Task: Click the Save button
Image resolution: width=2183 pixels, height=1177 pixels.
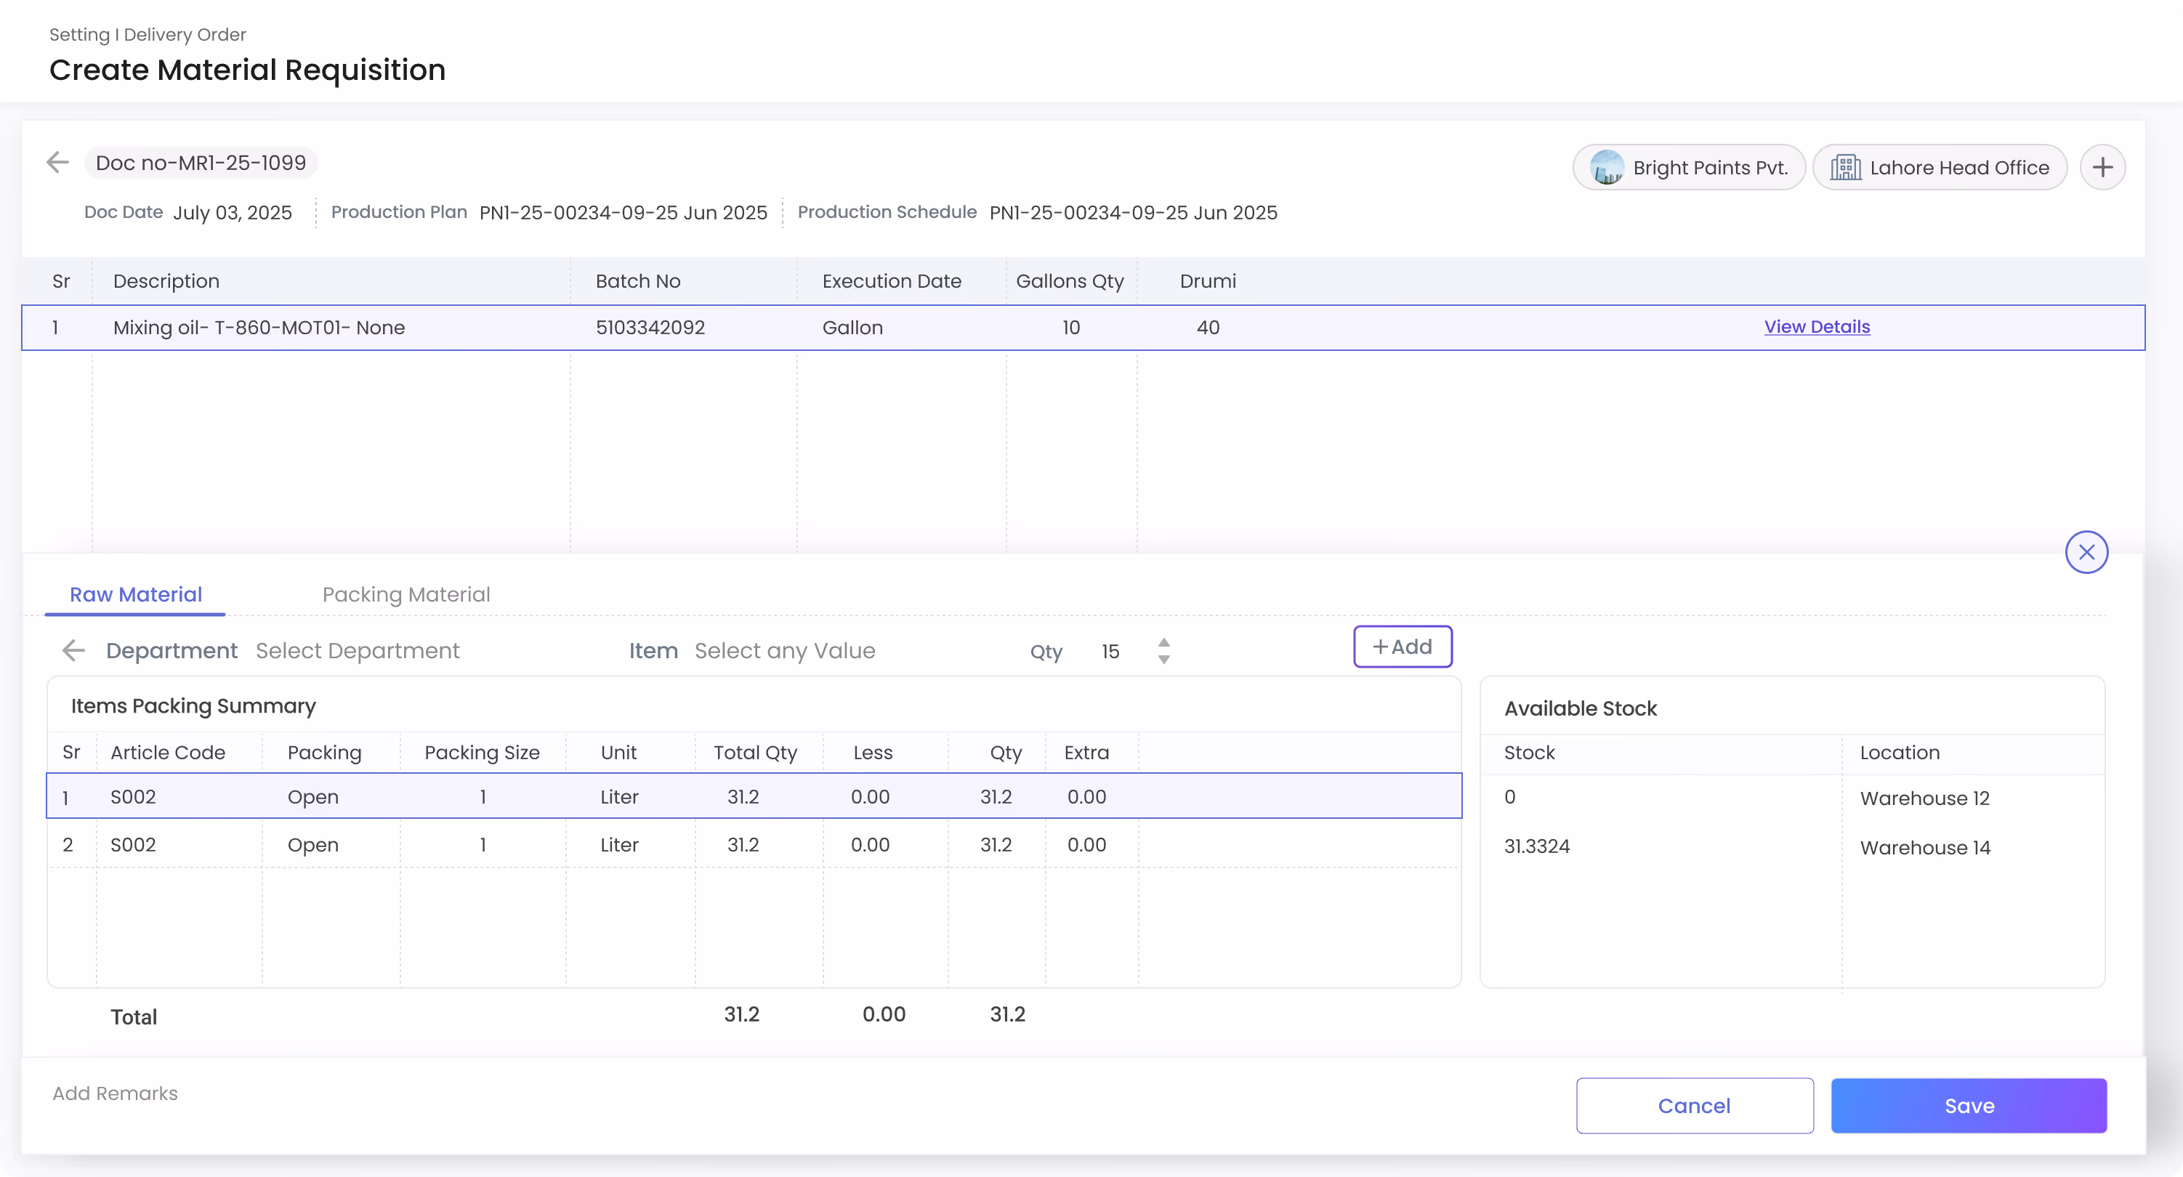Action: 1969,1105
